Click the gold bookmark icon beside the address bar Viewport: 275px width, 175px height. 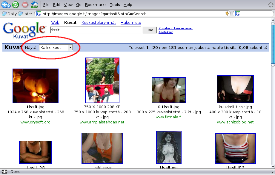pyautogui.click(x=227, y=13)
